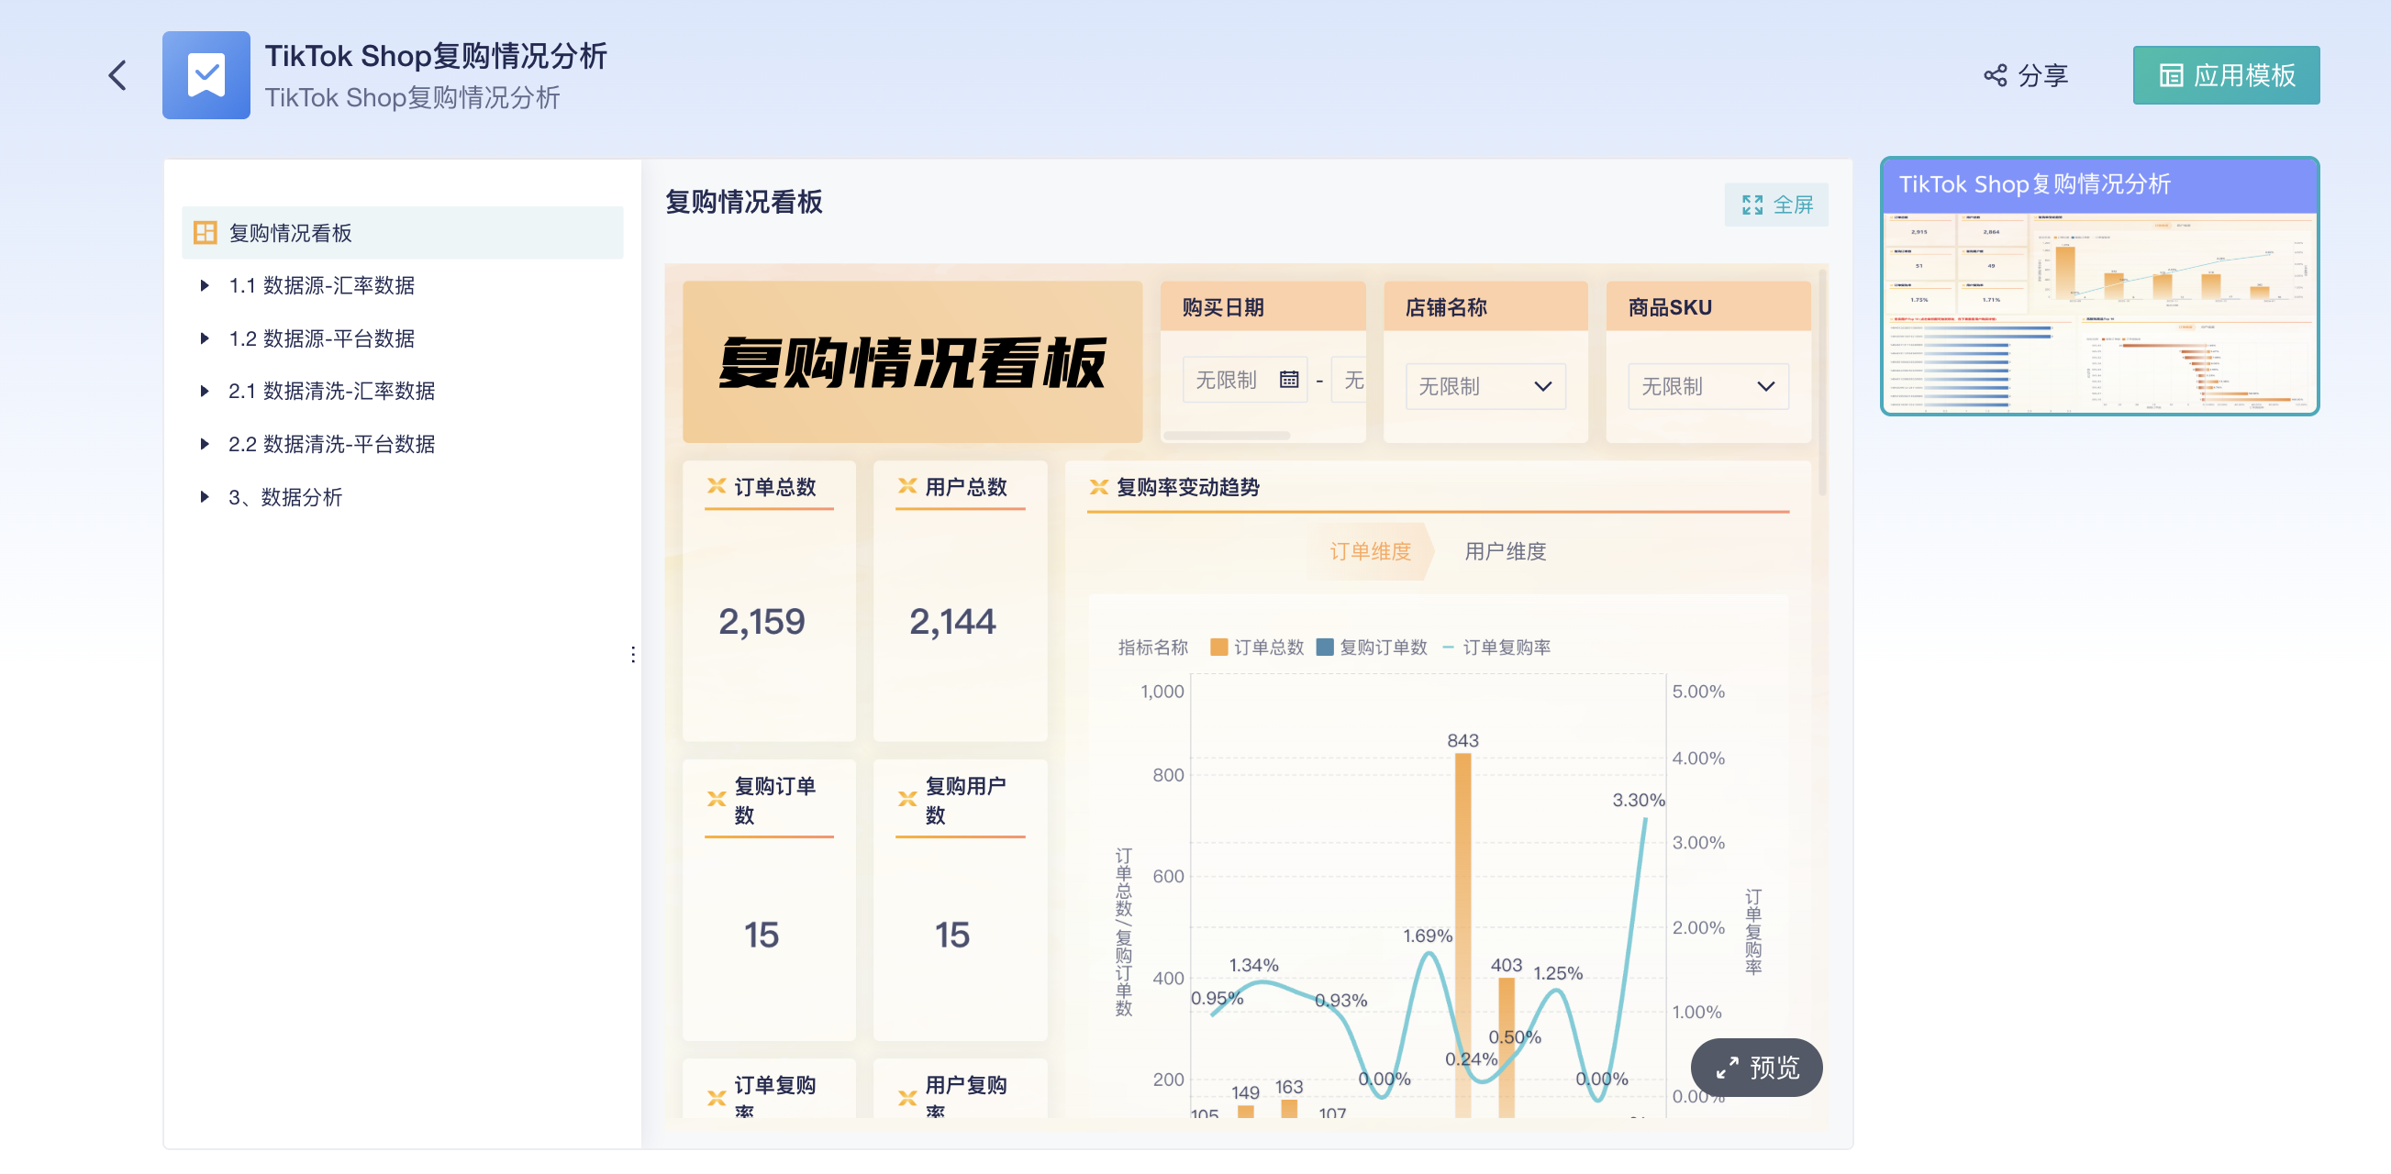Click the three-dot panel resize handle
The image size is (2391, 1174).
click(633, 654)
